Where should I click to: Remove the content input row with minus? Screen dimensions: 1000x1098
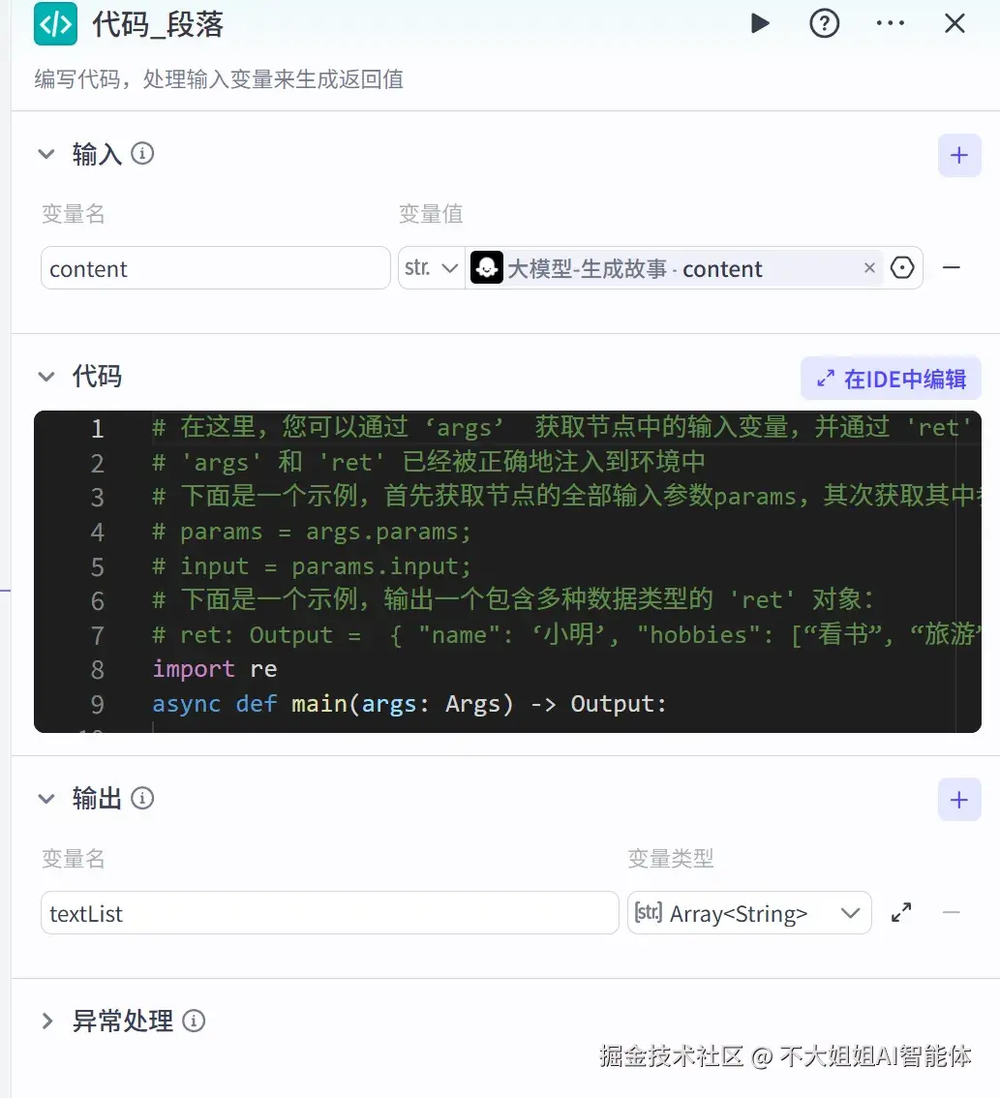click(952, 268)
